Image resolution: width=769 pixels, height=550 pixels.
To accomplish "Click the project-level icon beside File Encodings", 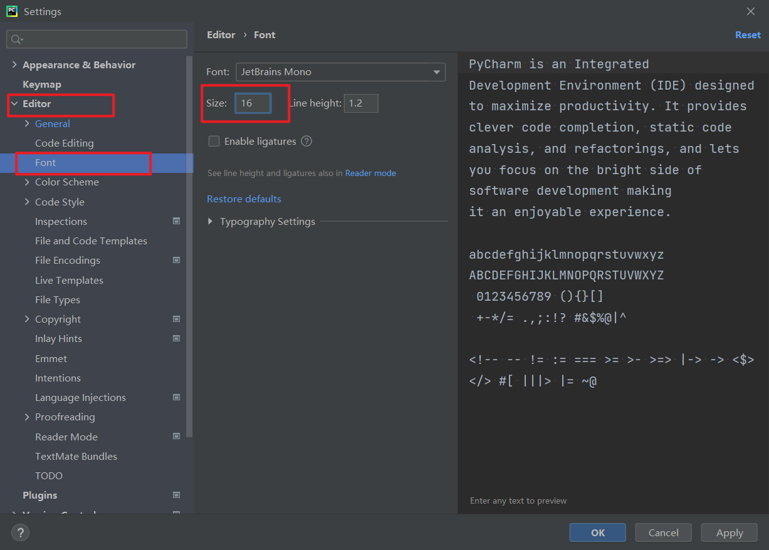I will pos(177,260).
